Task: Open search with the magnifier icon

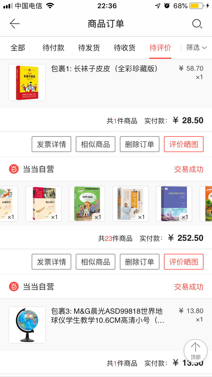Action: [x=197, y=24]
